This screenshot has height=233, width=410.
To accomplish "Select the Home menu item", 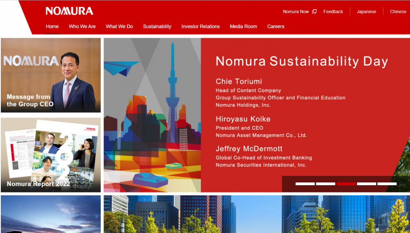I will [x=52, y=27].
